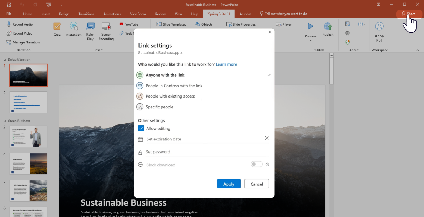Select Specific people link option
The image size is (424, 217).
click(x=160, y=107)
